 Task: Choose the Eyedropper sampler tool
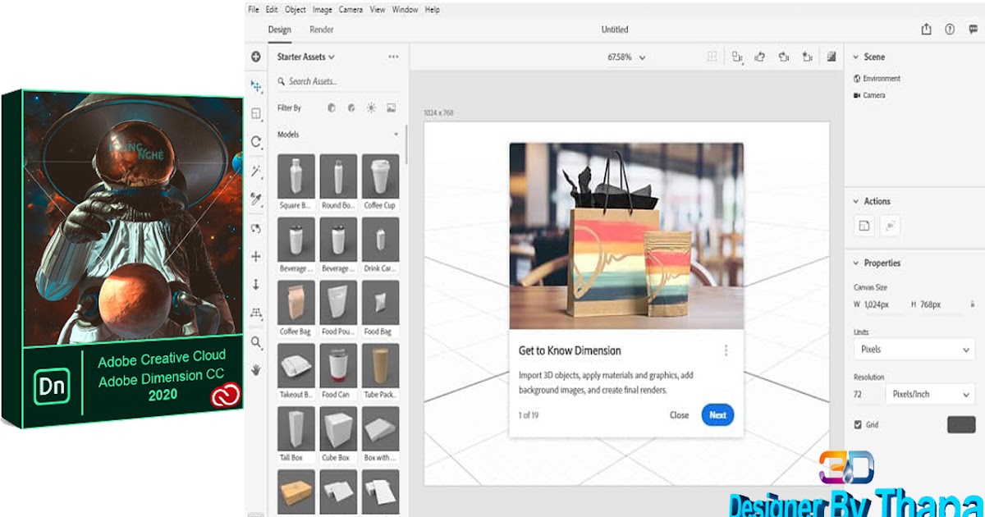pyautogui.click(x=255, y=199)
